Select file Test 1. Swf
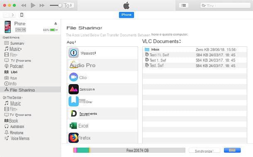The width and height of the screenshot is (253, 157). point(195,60)
